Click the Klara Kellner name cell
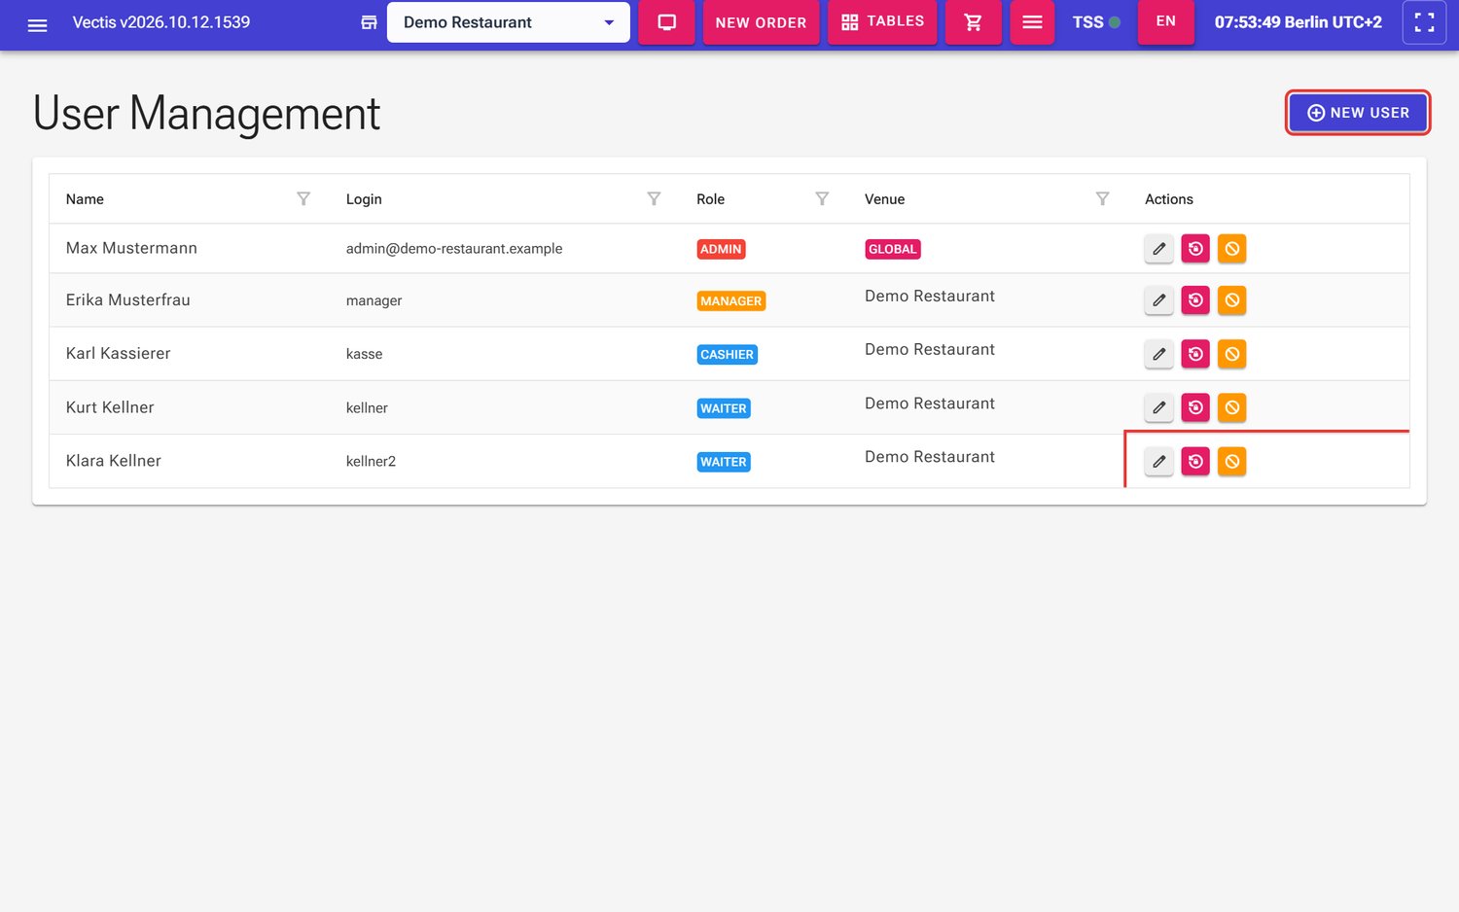 (x=114, y=461)
